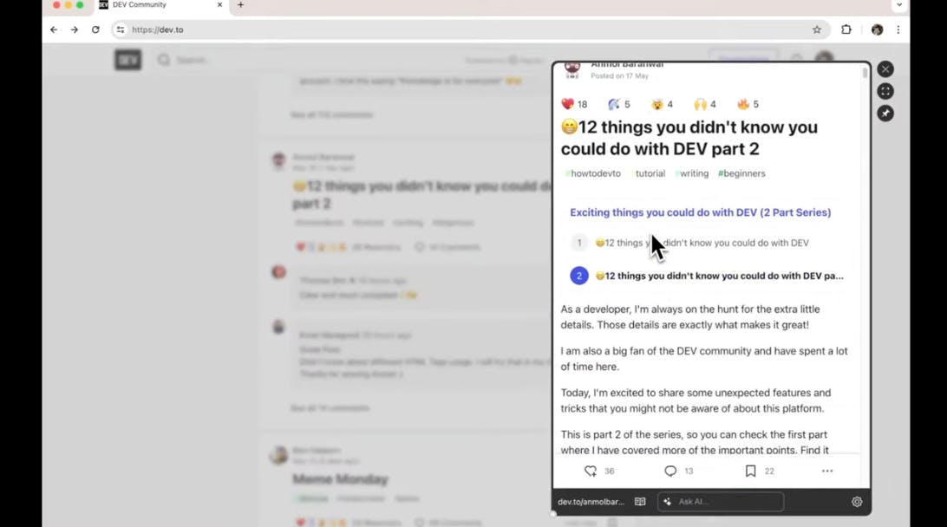Close the preview popup panel
947x527 pixels.
[x=885, y=69]
